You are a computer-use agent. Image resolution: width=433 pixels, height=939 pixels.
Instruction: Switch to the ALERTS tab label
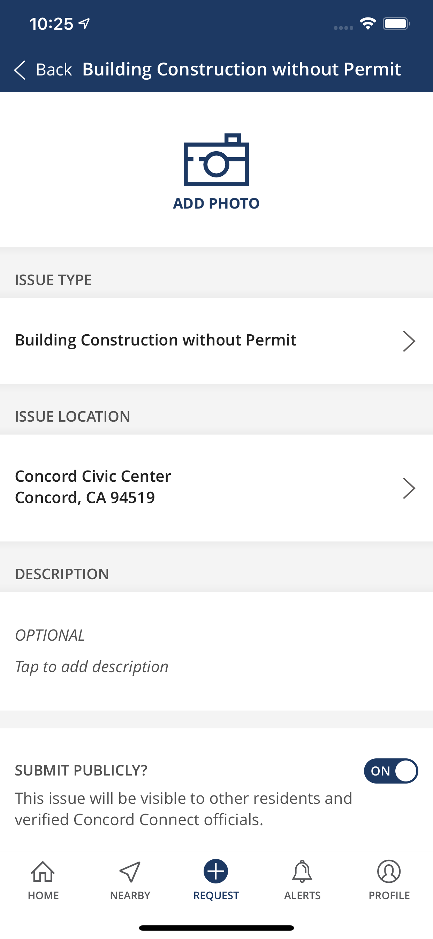tap(302, 895)
